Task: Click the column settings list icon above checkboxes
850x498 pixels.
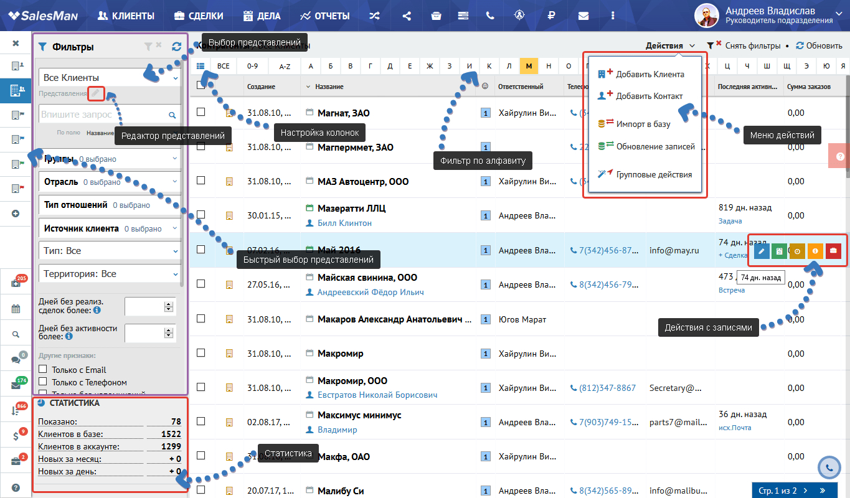Action: click(201, 65)
